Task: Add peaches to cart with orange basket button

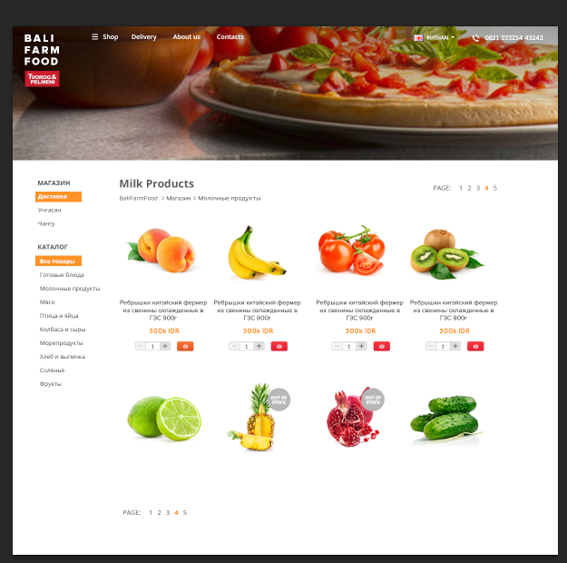Action: coord(185,346)
